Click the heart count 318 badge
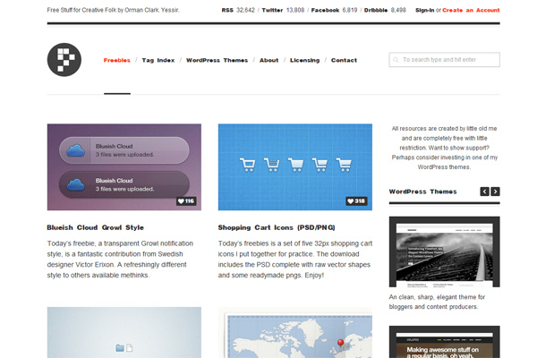 click(x=356, y=201)
